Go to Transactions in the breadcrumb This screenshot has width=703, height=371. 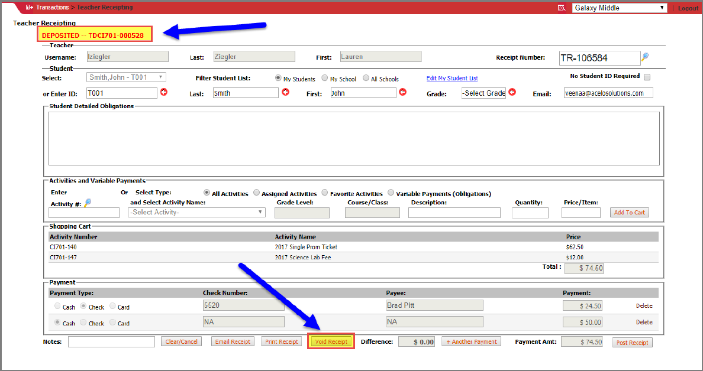click(x=53, y=8)
